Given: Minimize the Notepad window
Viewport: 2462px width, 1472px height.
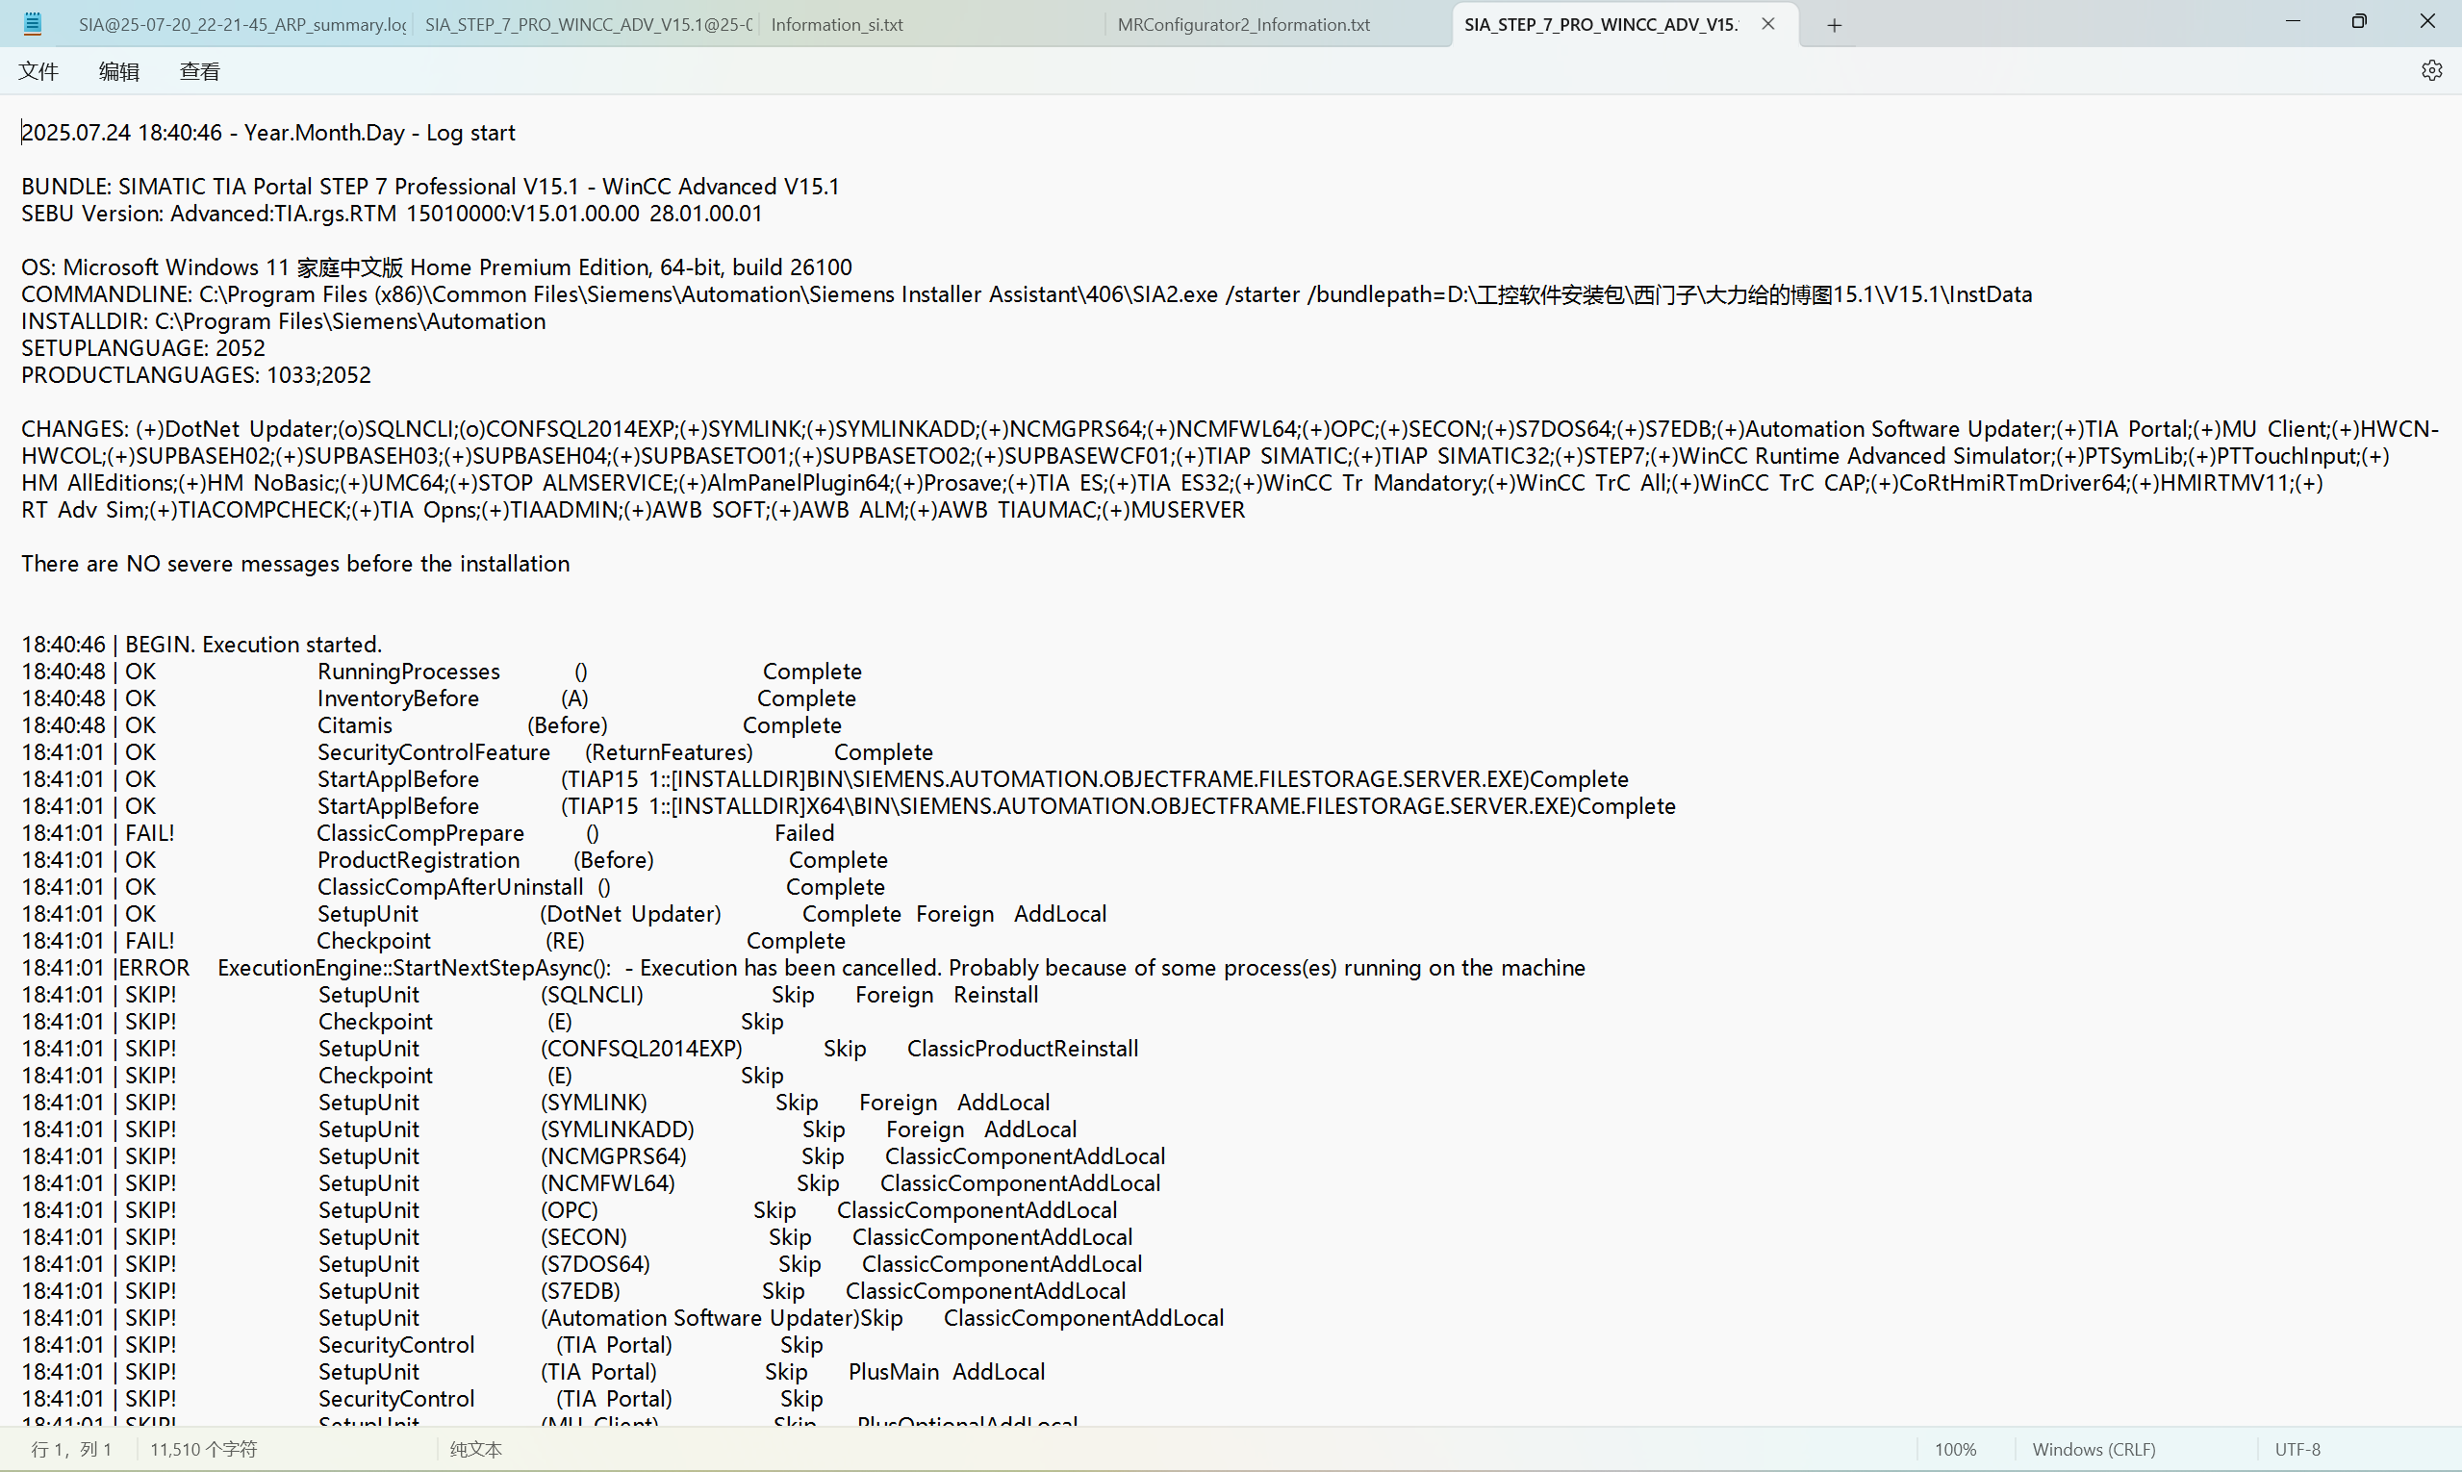Looking at the screenshot, I should click(x=2293, y=22).
